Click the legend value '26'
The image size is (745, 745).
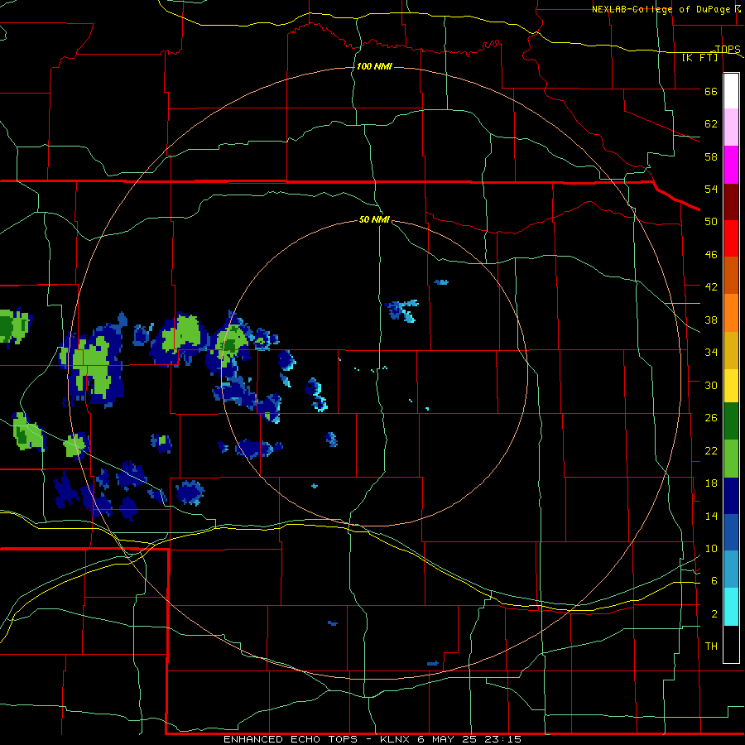[711, 418]
